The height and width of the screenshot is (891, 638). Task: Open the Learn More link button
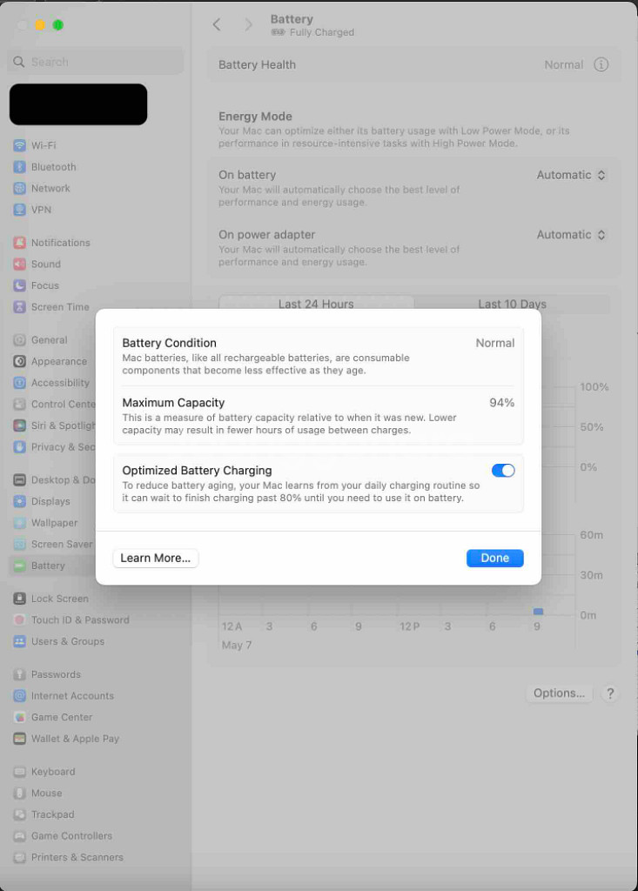[x=156, y=558]
